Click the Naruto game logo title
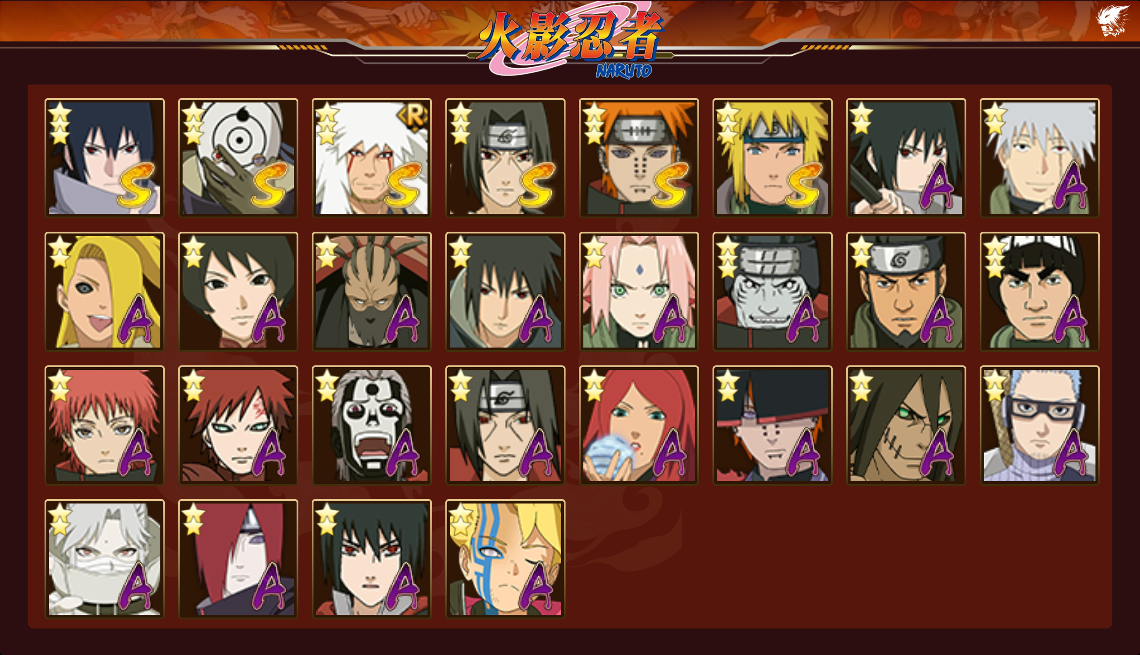This screenshot has height=655, width=1140. pyautogui.click(x=570, y=41)
